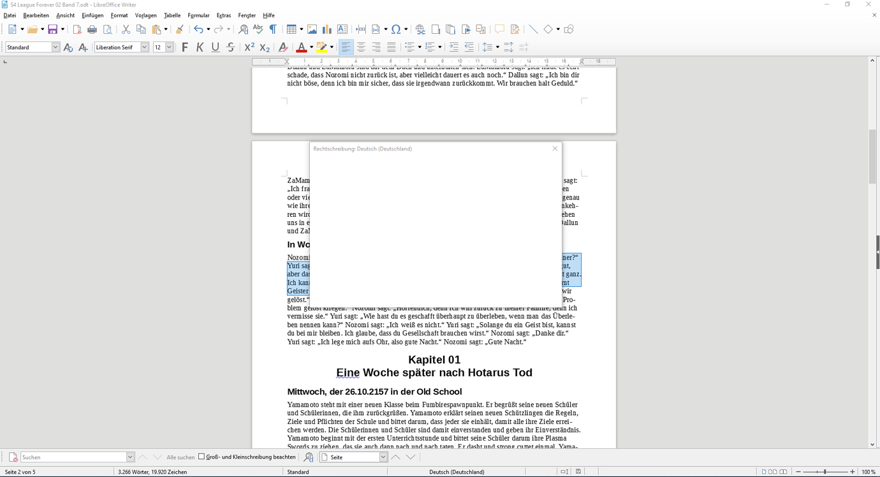Justify text alignment
880x477 pixels.
392,47
